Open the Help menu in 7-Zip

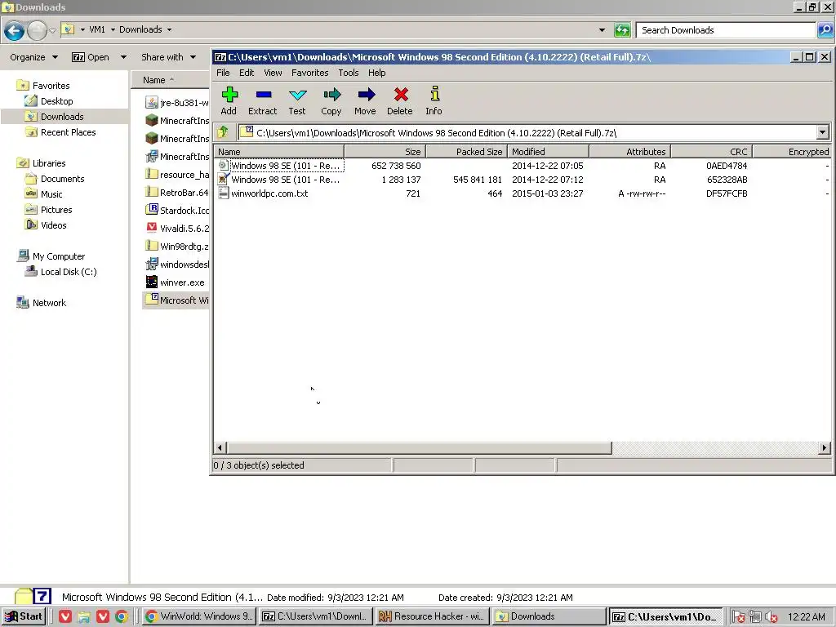(x=377, y=73)
